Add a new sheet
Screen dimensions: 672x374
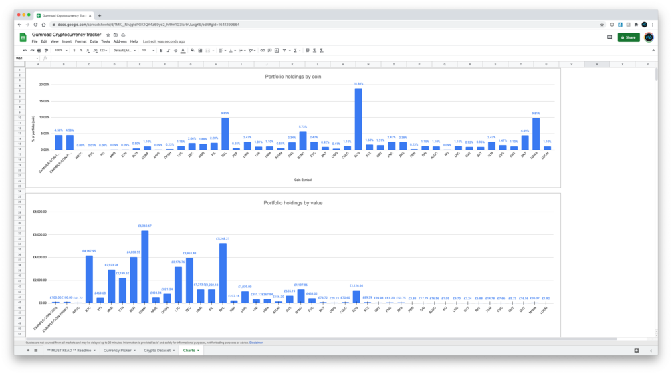click(x=28, y=351)
